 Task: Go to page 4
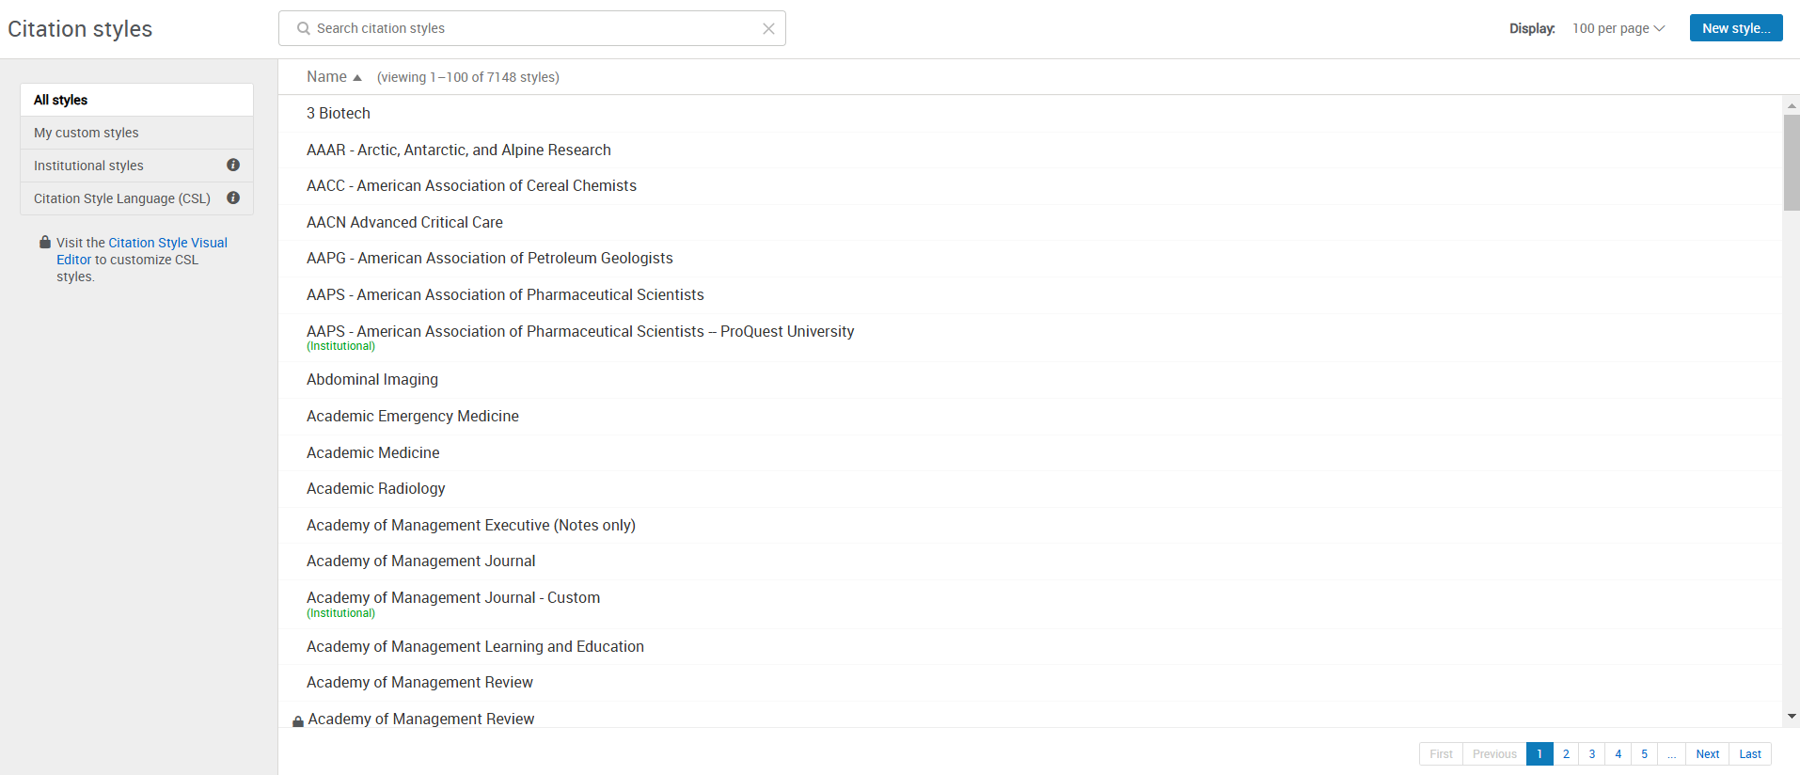1618,754
